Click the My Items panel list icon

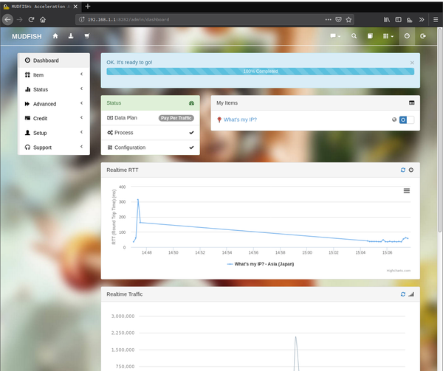coord(411,103)
